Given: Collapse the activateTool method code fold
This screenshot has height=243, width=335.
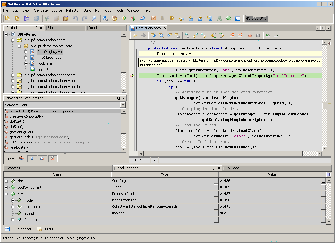Looking at the screenshot, I should coord(136,48).
